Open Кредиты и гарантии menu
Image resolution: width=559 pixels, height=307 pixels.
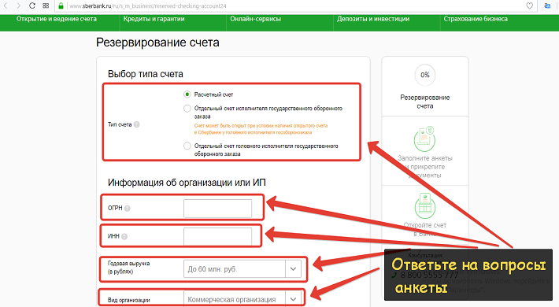click(x=154, y=19)
